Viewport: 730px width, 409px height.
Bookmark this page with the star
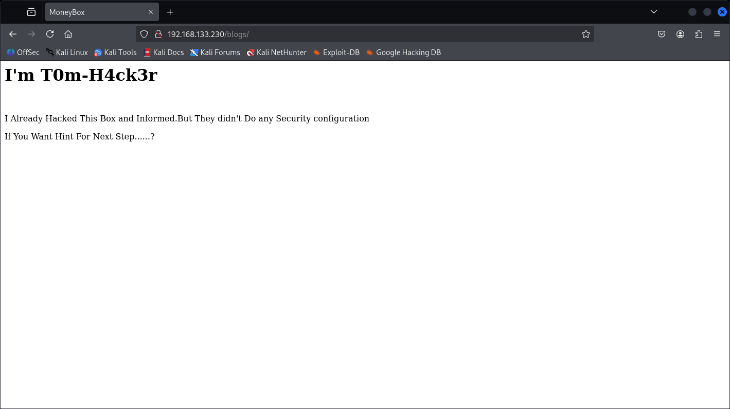tap(585, 34)
